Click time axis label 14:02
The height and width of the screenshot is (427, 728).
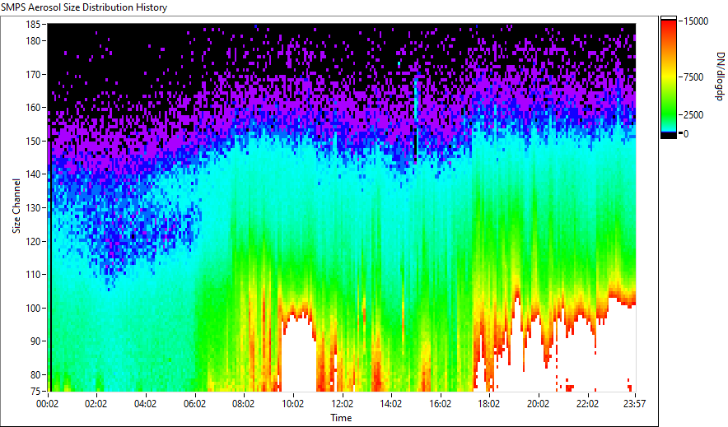pyautogui.click(x=391, y=404)
